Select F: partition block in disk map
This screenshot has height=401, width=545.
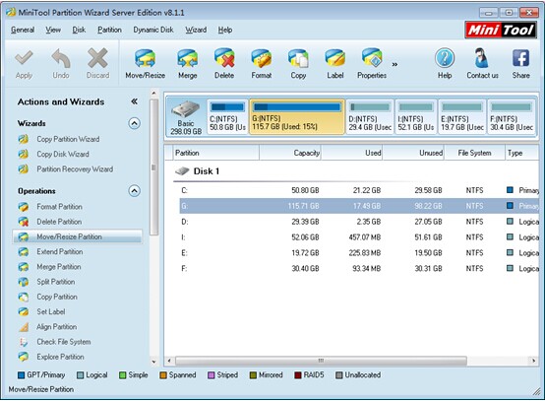[512, 117]
